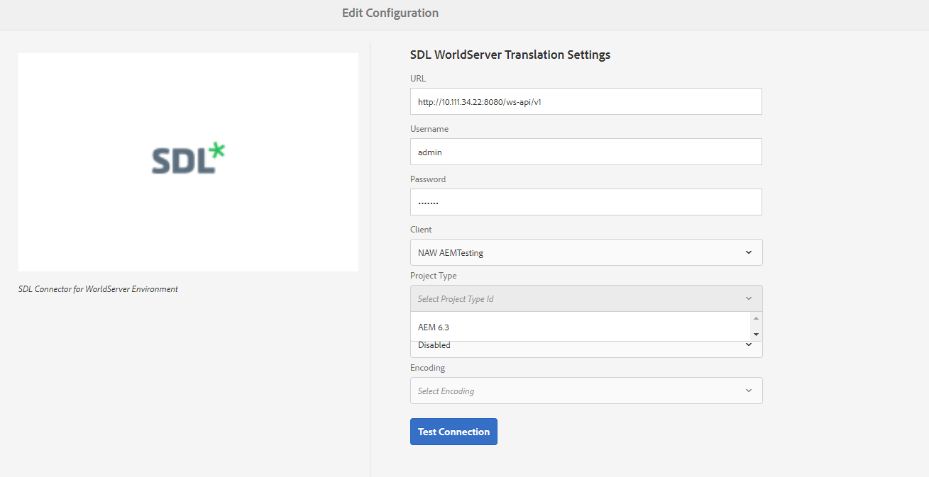
Task: Open the dropdown showing Disabled
Action: 586,349
